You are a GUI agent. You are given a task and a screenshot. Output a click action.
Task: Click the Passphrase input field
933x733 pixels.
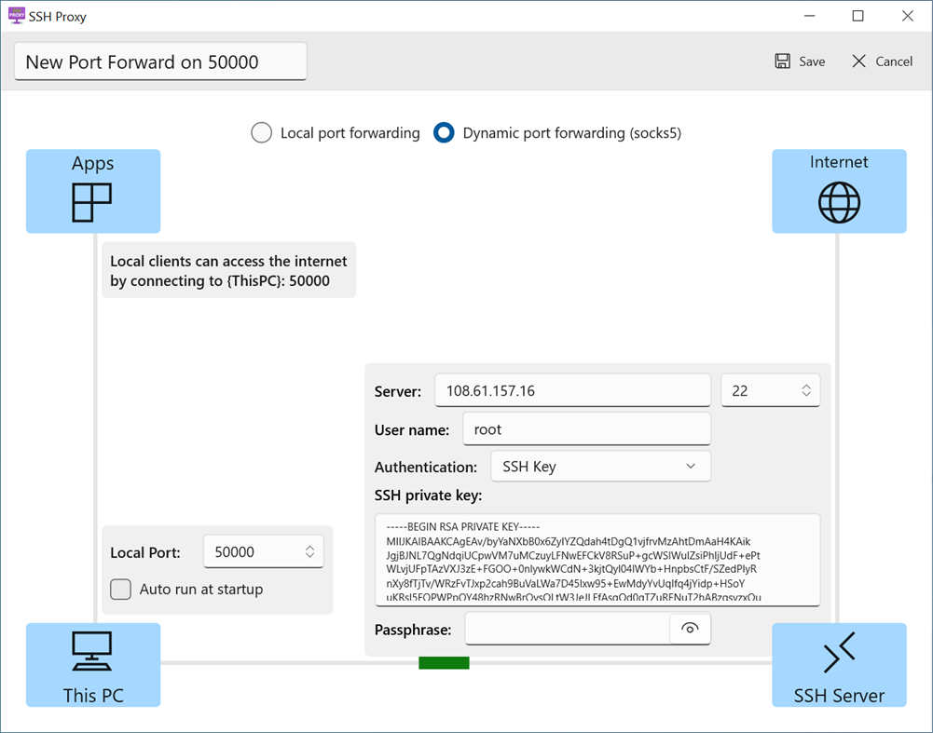567,630
